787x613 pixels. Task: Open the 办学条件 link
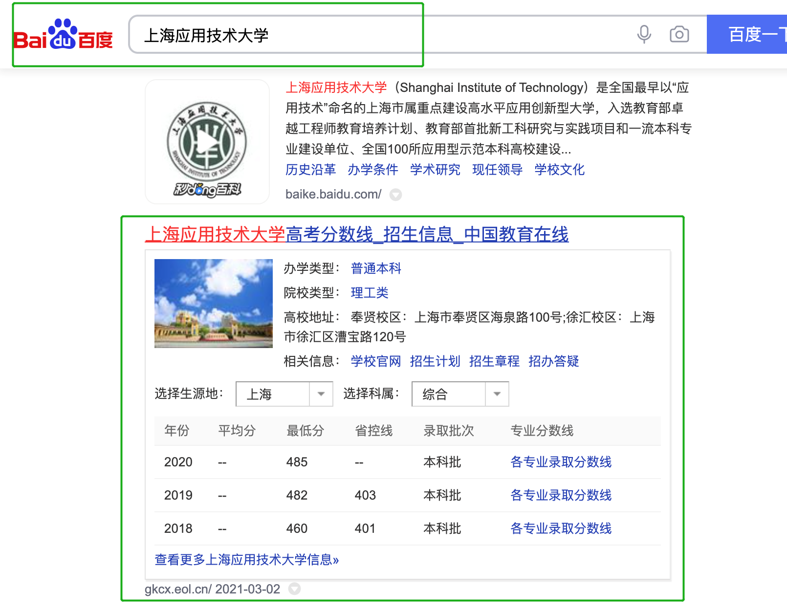[x=373, y=170]
